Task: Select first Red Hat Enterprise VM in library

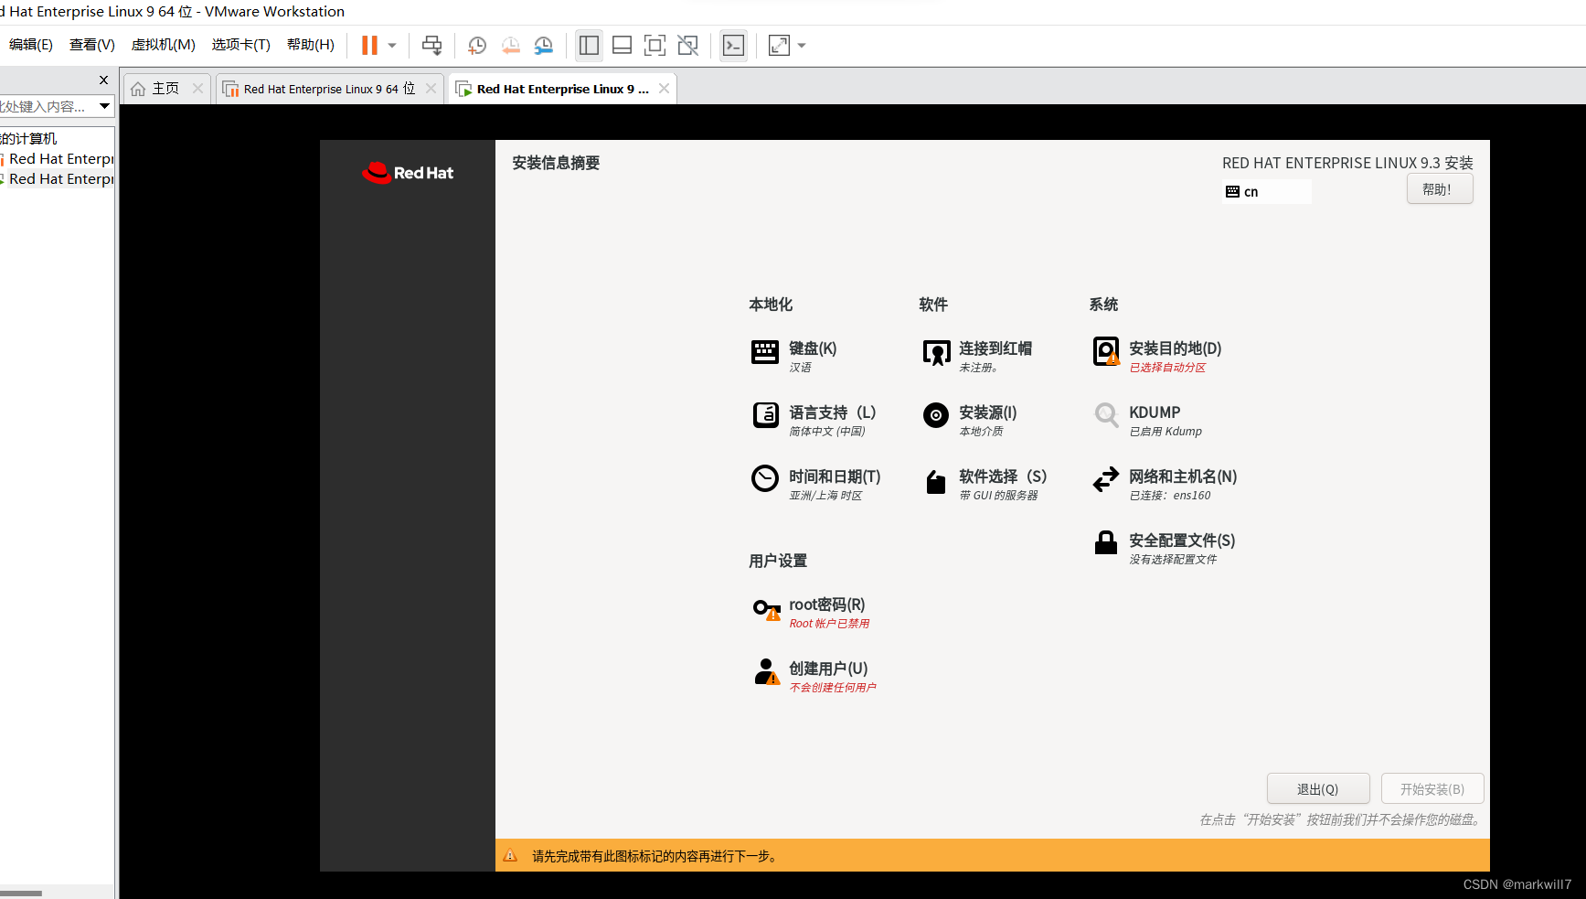Action: coord(59,159)
